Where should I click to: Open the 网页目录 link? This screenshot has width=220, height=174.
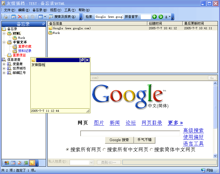point(152,123)
